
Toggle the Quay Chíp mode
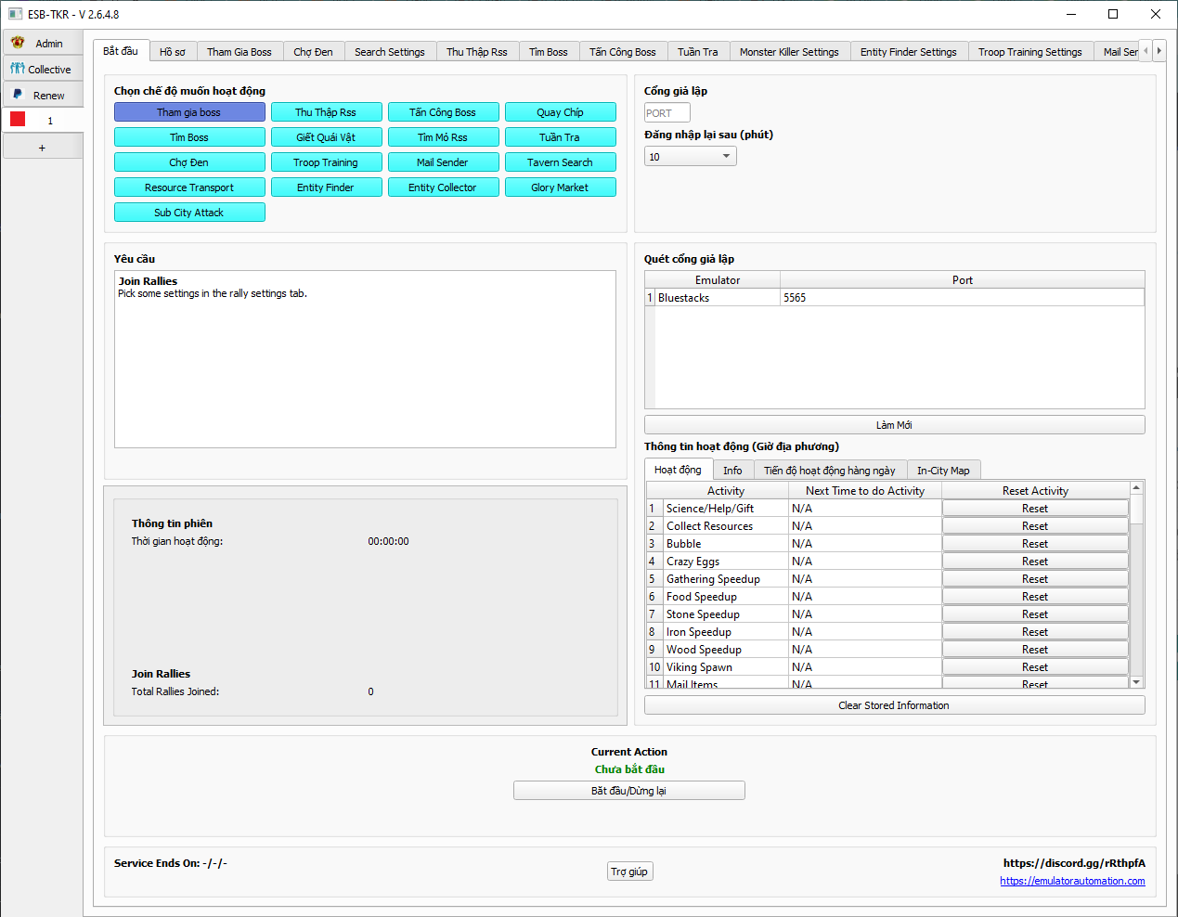coord(560,112)
